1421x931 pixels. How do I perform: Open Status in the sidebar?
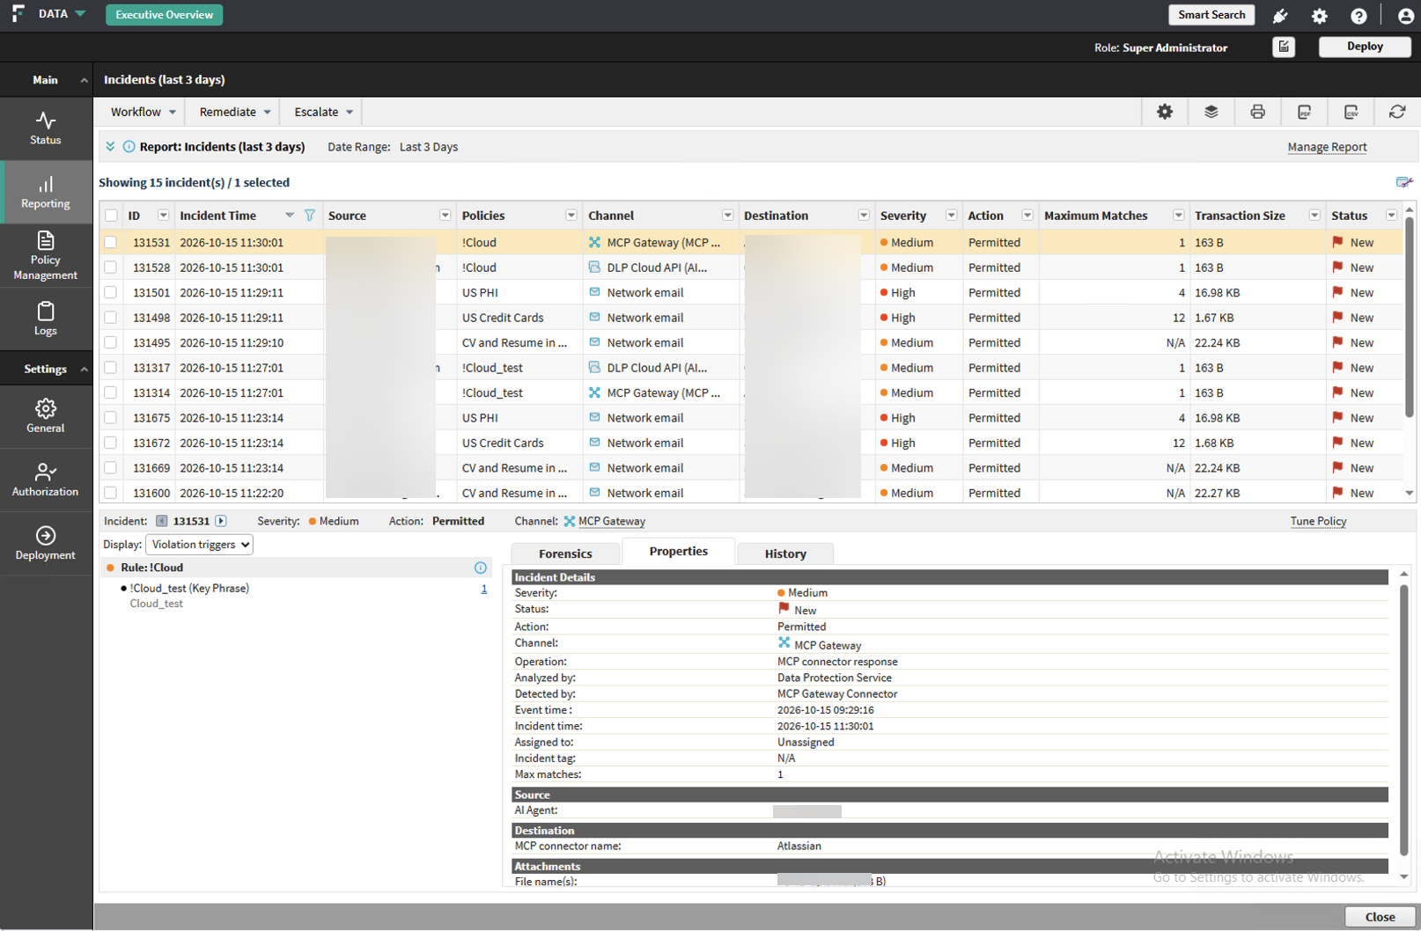tap(46, 128)
